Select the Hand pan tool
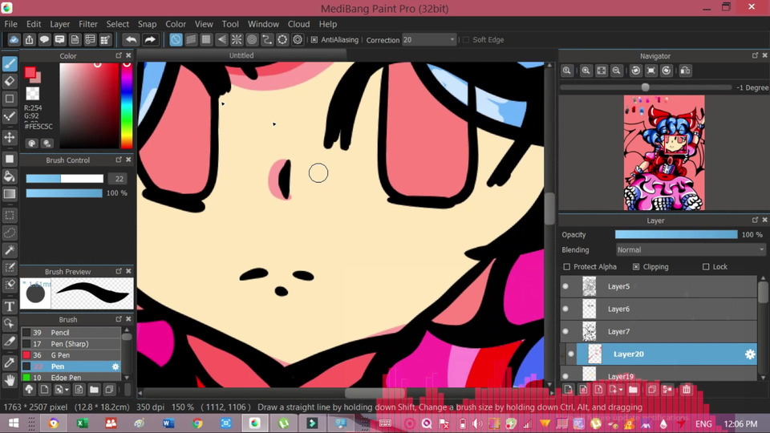770x433 pixels. click(x=10, y=380)
